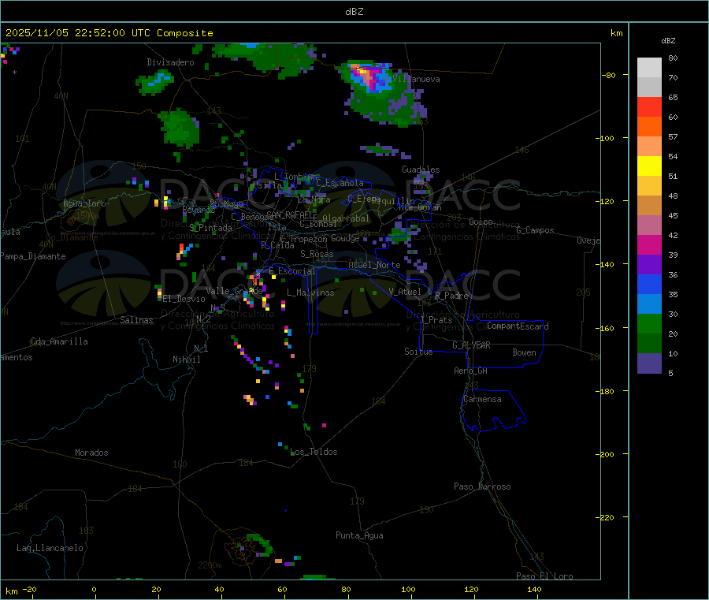This screenshot has width=709, height=600.
Task: Click the Los_Toldos location label
Action: tap(314, 452)
